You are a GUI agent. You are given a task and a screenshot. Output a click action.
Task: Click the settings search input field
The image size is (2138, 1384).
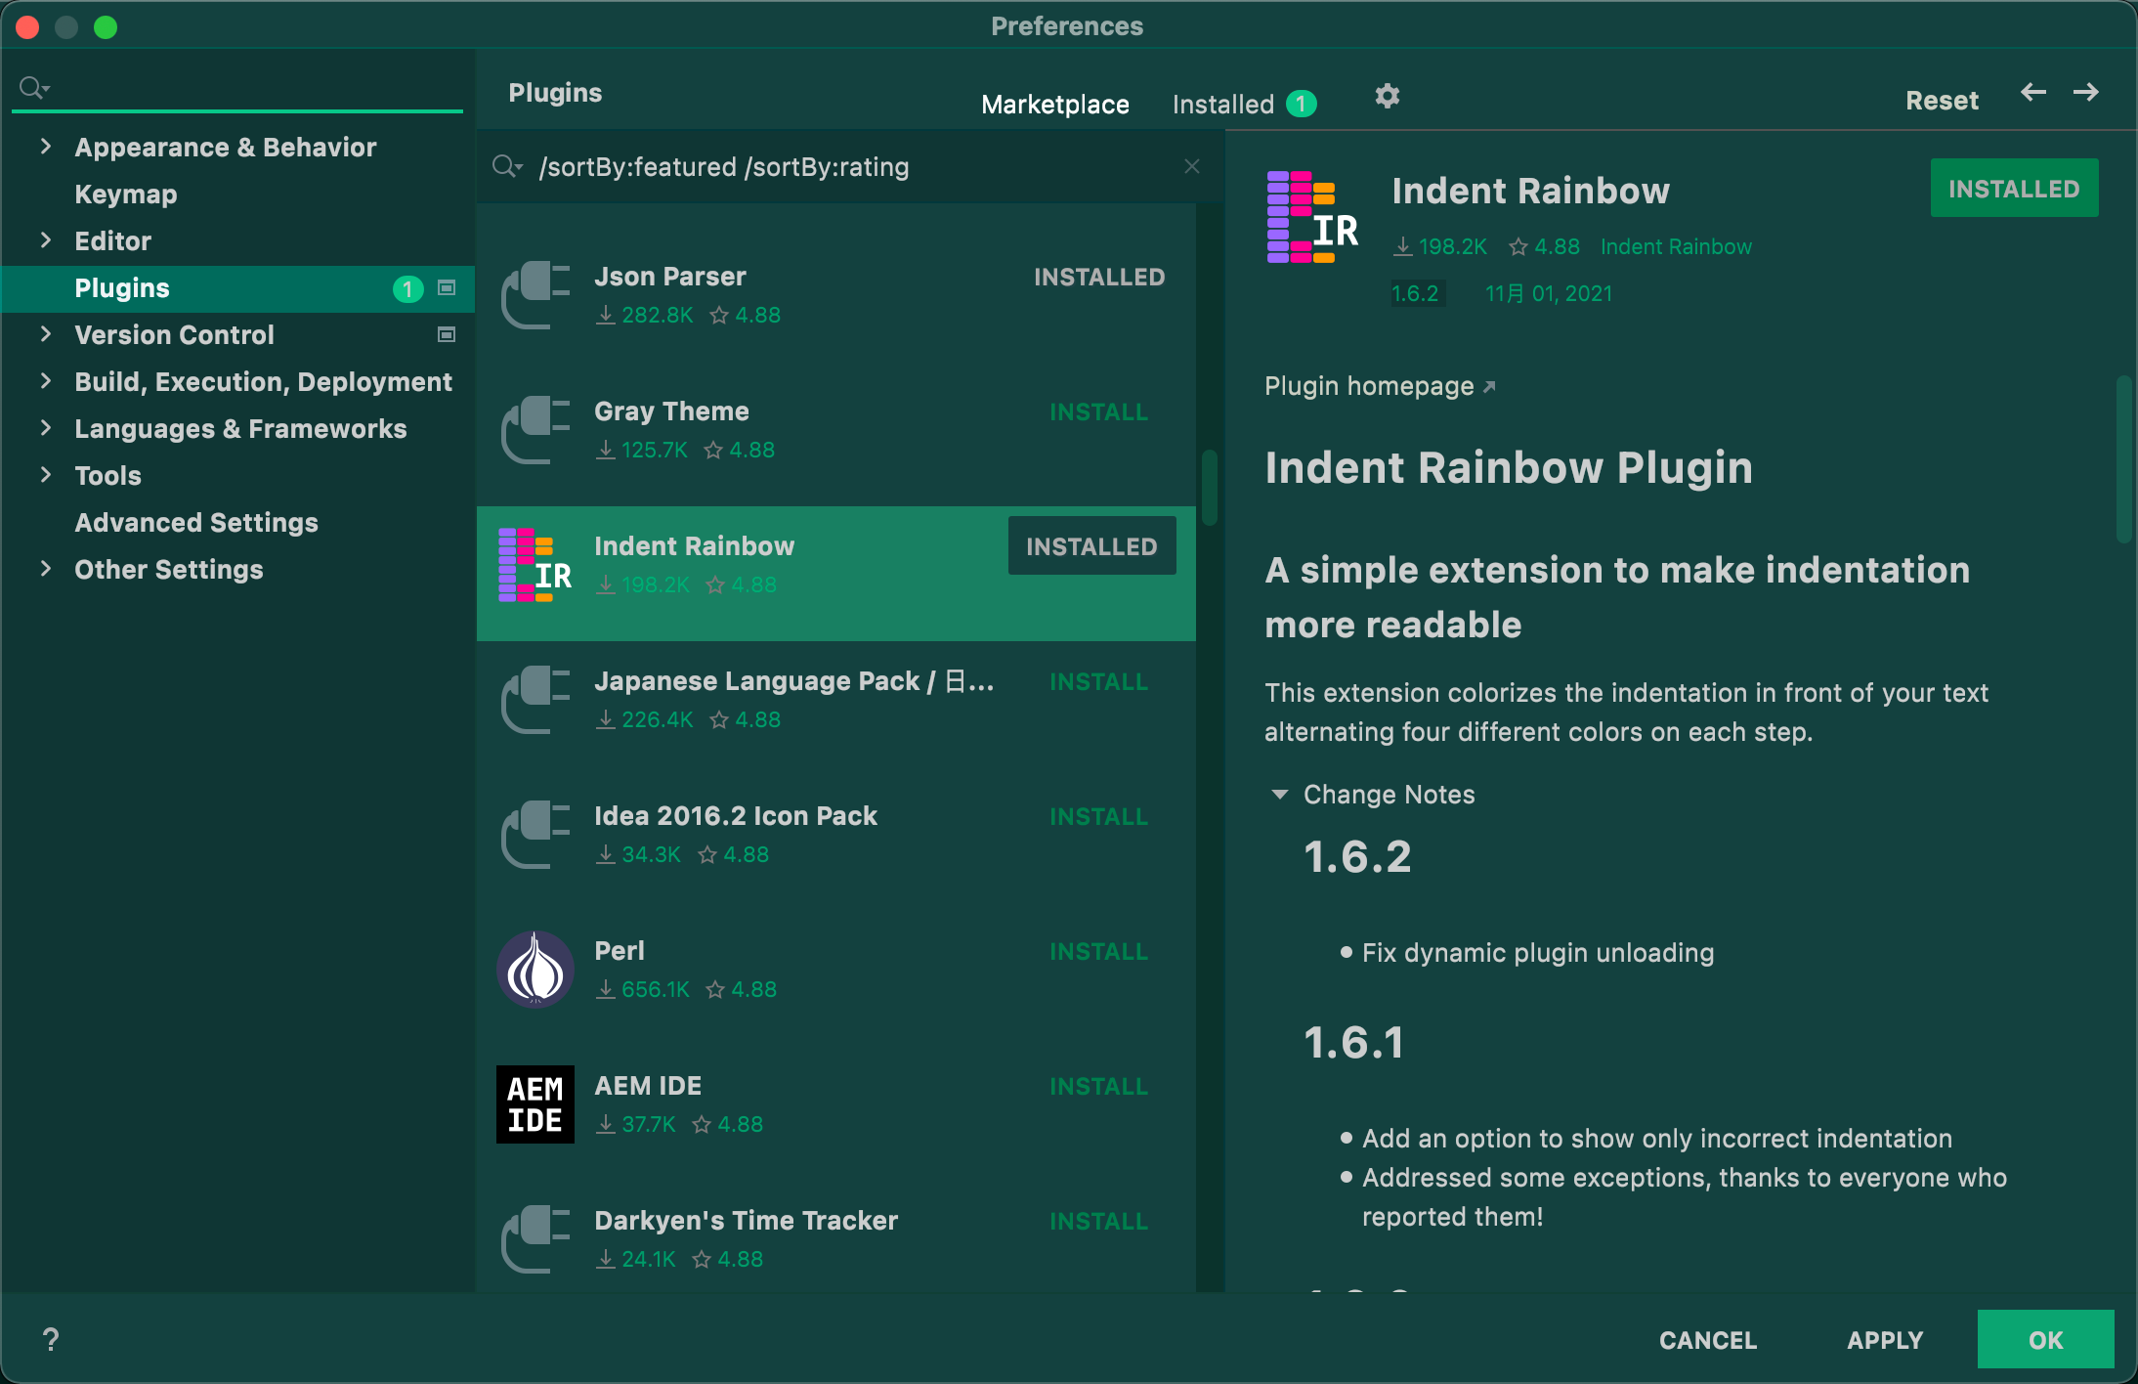(254, 88)
